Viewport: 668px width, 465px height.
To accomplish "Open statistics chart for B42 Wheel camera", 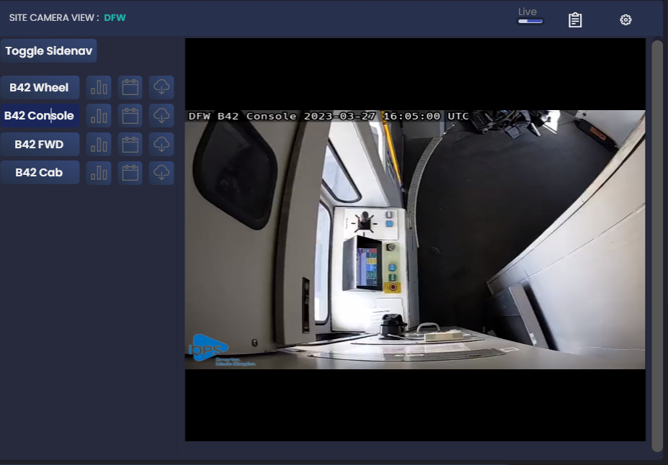I will [x=99, y=87].
